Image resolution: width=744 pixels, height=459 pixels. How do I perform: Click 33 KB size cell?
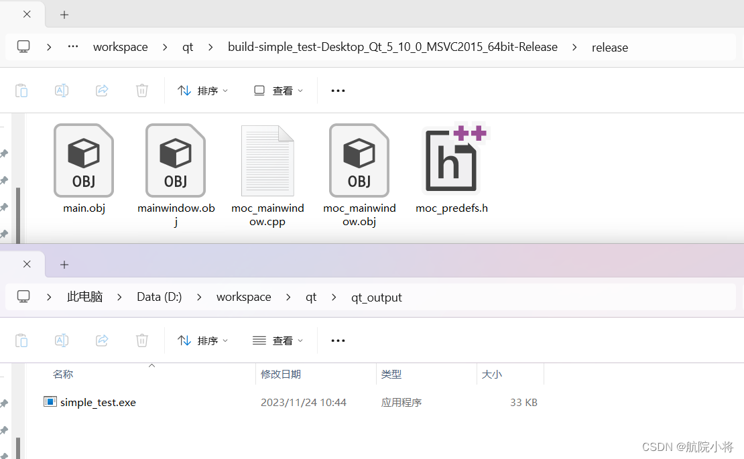tap(524, 403)
